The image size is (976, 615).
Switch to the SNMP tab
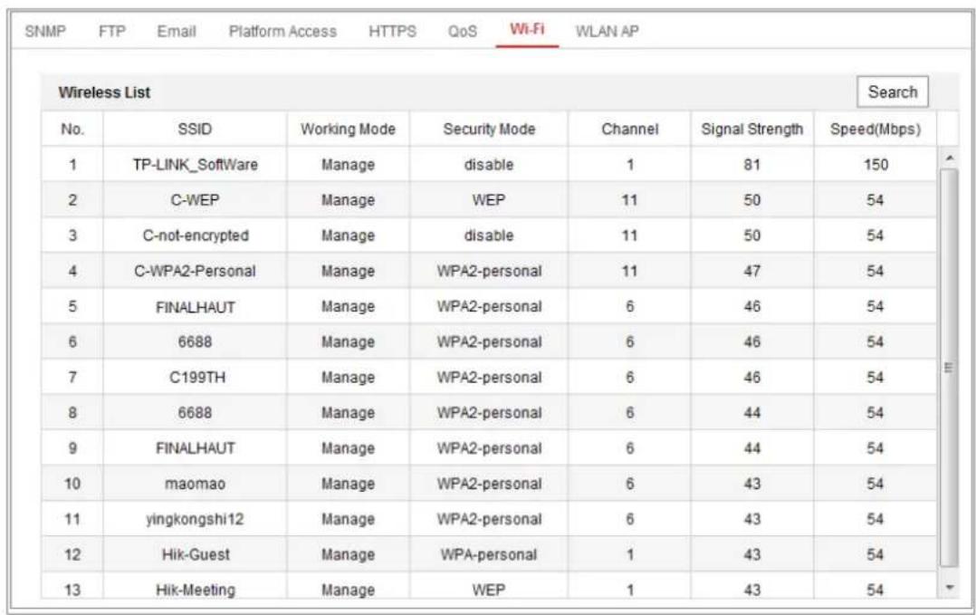pos(45,31)
